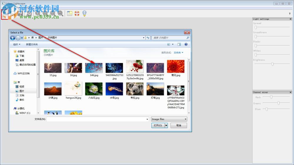Click the Blue channel slider handle
The height and width of the screenshot is (165, 294).
[266, 109]
